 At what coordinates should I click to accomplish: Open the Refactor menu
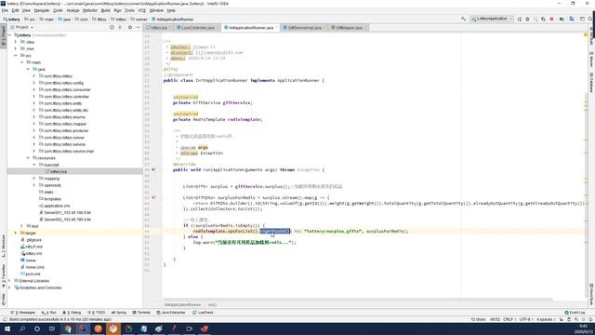click(x=90, y=10)
